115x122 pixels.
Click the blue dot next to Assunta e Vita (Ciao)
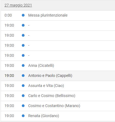coord(23,86)
